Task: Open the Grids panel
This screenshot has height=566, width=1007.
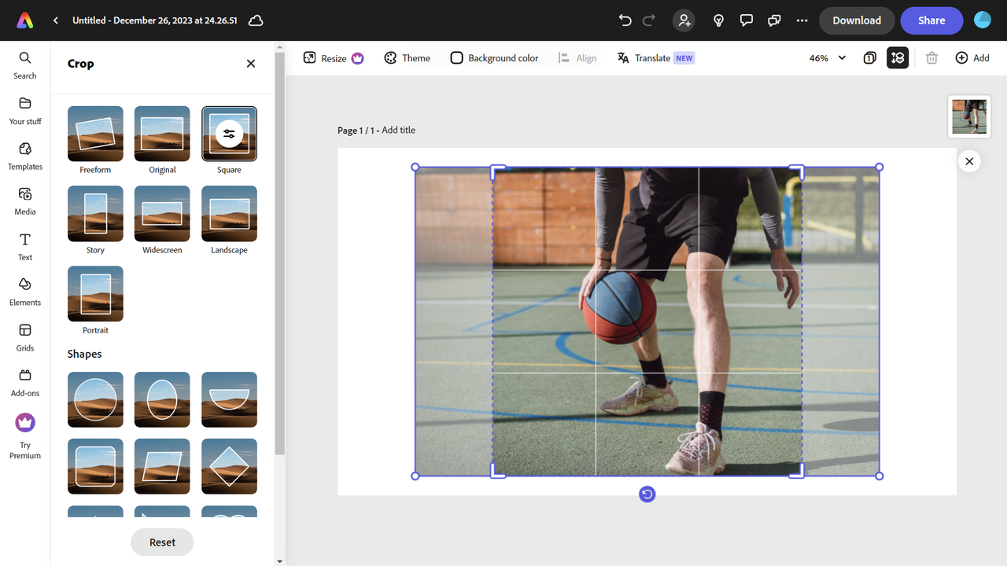Action: tap(24, 336)
